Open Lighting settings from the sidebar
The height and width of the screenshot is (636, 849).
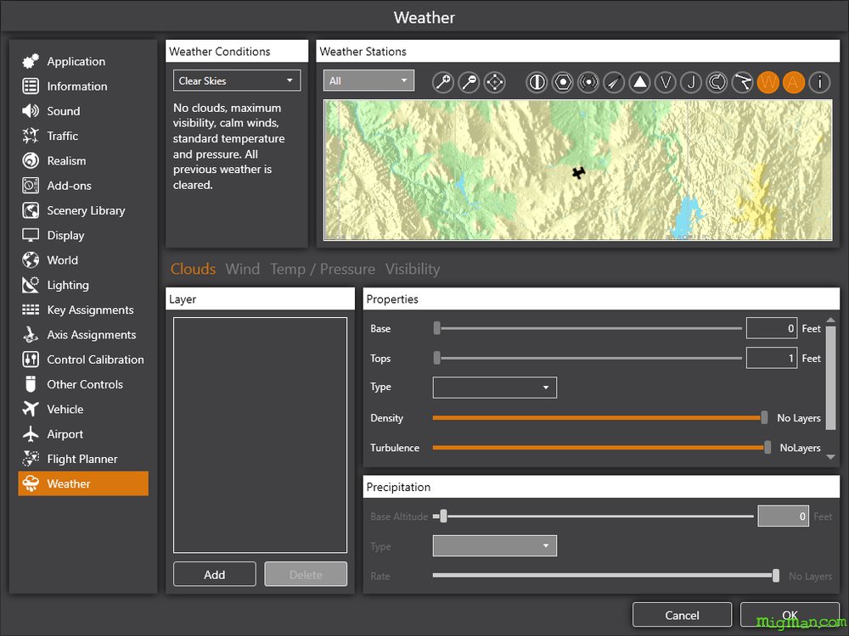tap(84, 285)
